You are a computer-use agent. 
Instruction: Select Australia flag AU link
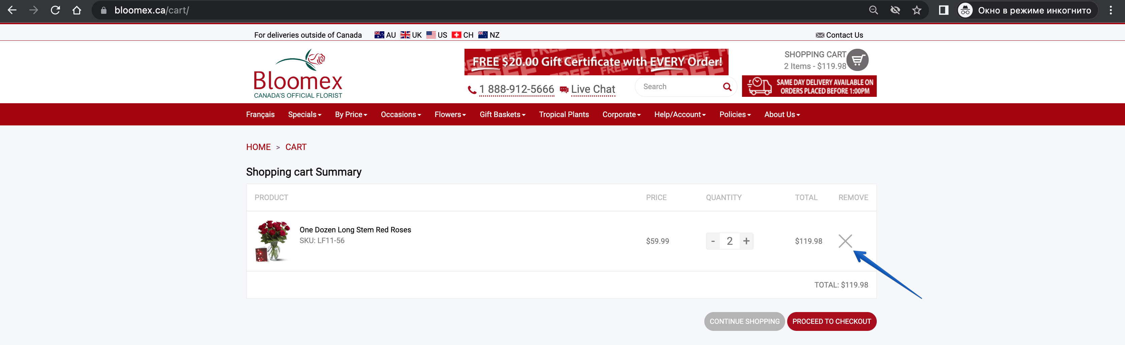click(385, 35)
